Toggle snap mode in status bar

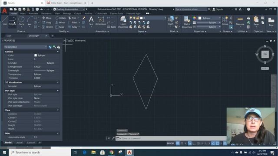(x=182, y=143)
